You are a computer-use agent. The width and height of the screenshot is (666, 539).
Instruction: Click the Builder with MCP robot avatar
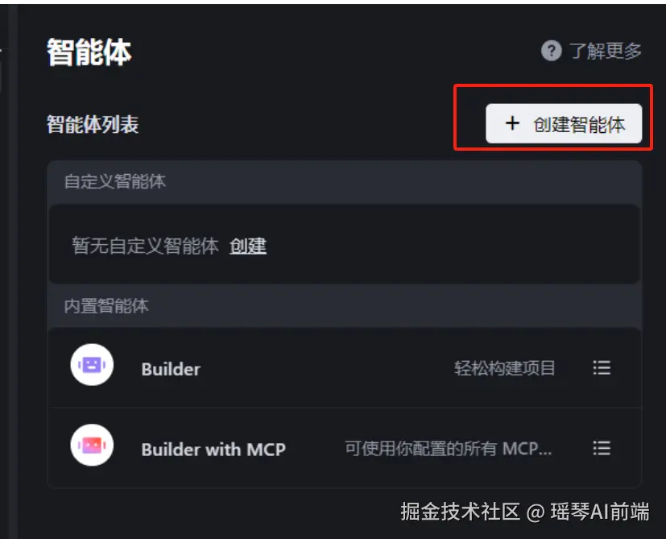pos(92,445)
